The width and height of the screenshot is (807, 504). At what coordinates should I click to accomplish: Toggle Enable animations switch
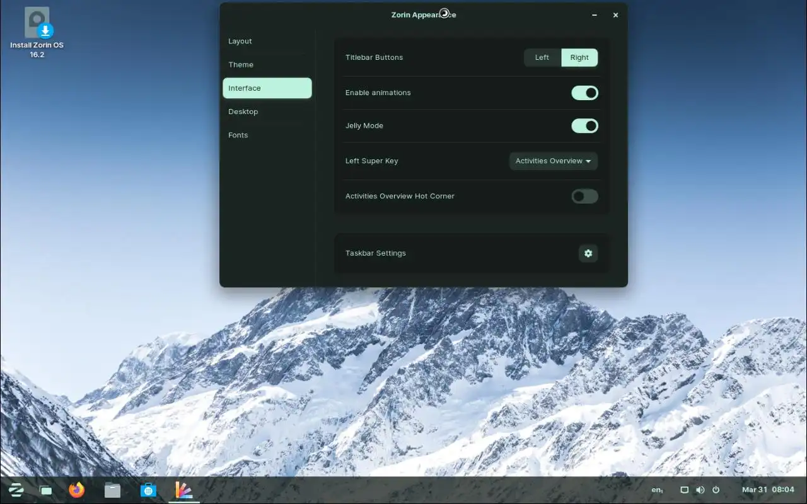click(x=584, y=93)
